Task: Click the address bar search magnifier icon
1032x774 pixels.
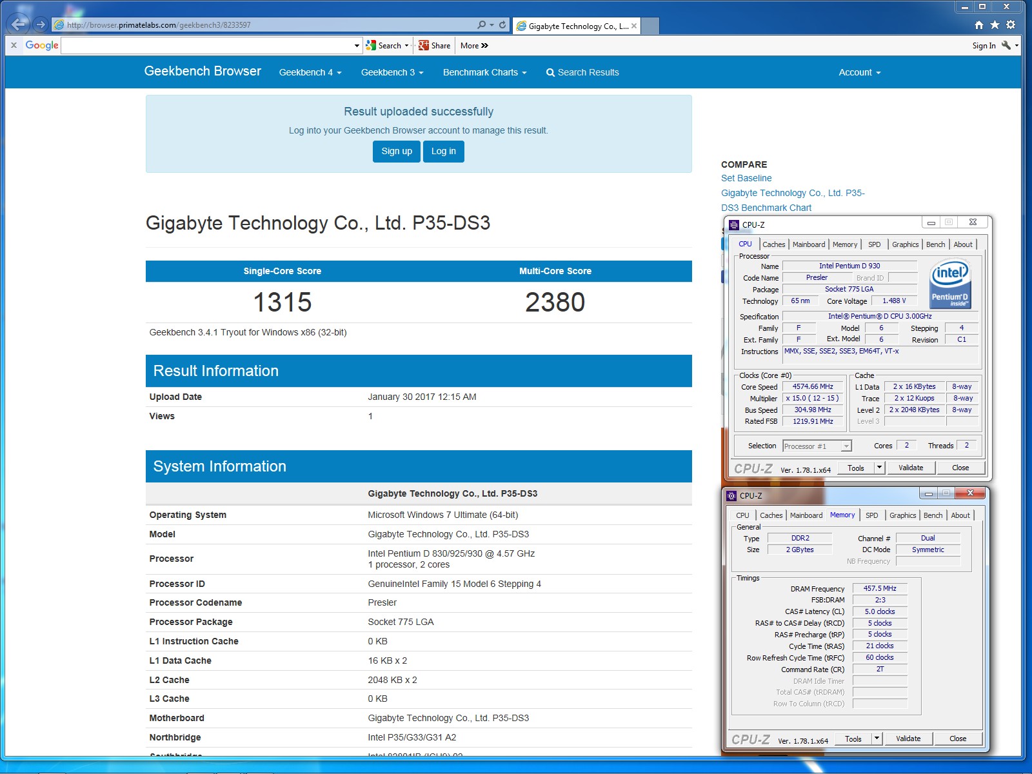Action: [x=481, y=25]
